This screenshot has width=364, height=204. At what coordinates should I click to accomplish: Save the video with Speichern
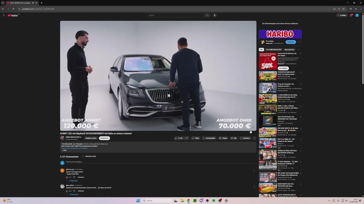coord(245,138)
